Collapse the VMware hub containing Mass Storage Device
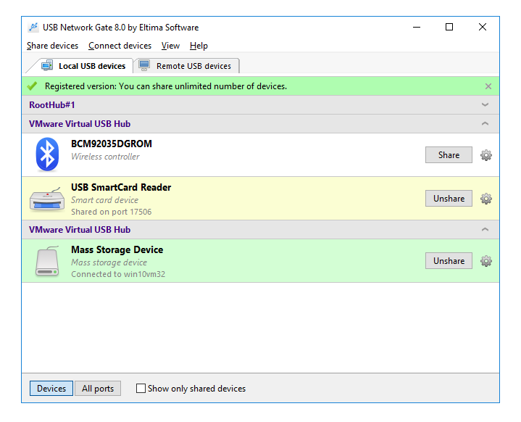The image size is (521, 422). pyautogui.click(x=485, y=229)
